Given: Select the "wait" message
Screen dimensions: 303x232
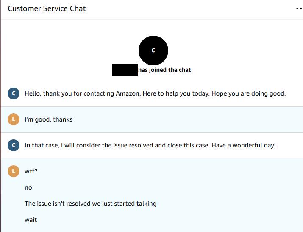Looking at the screenshot, I should (x=31, y=220).
